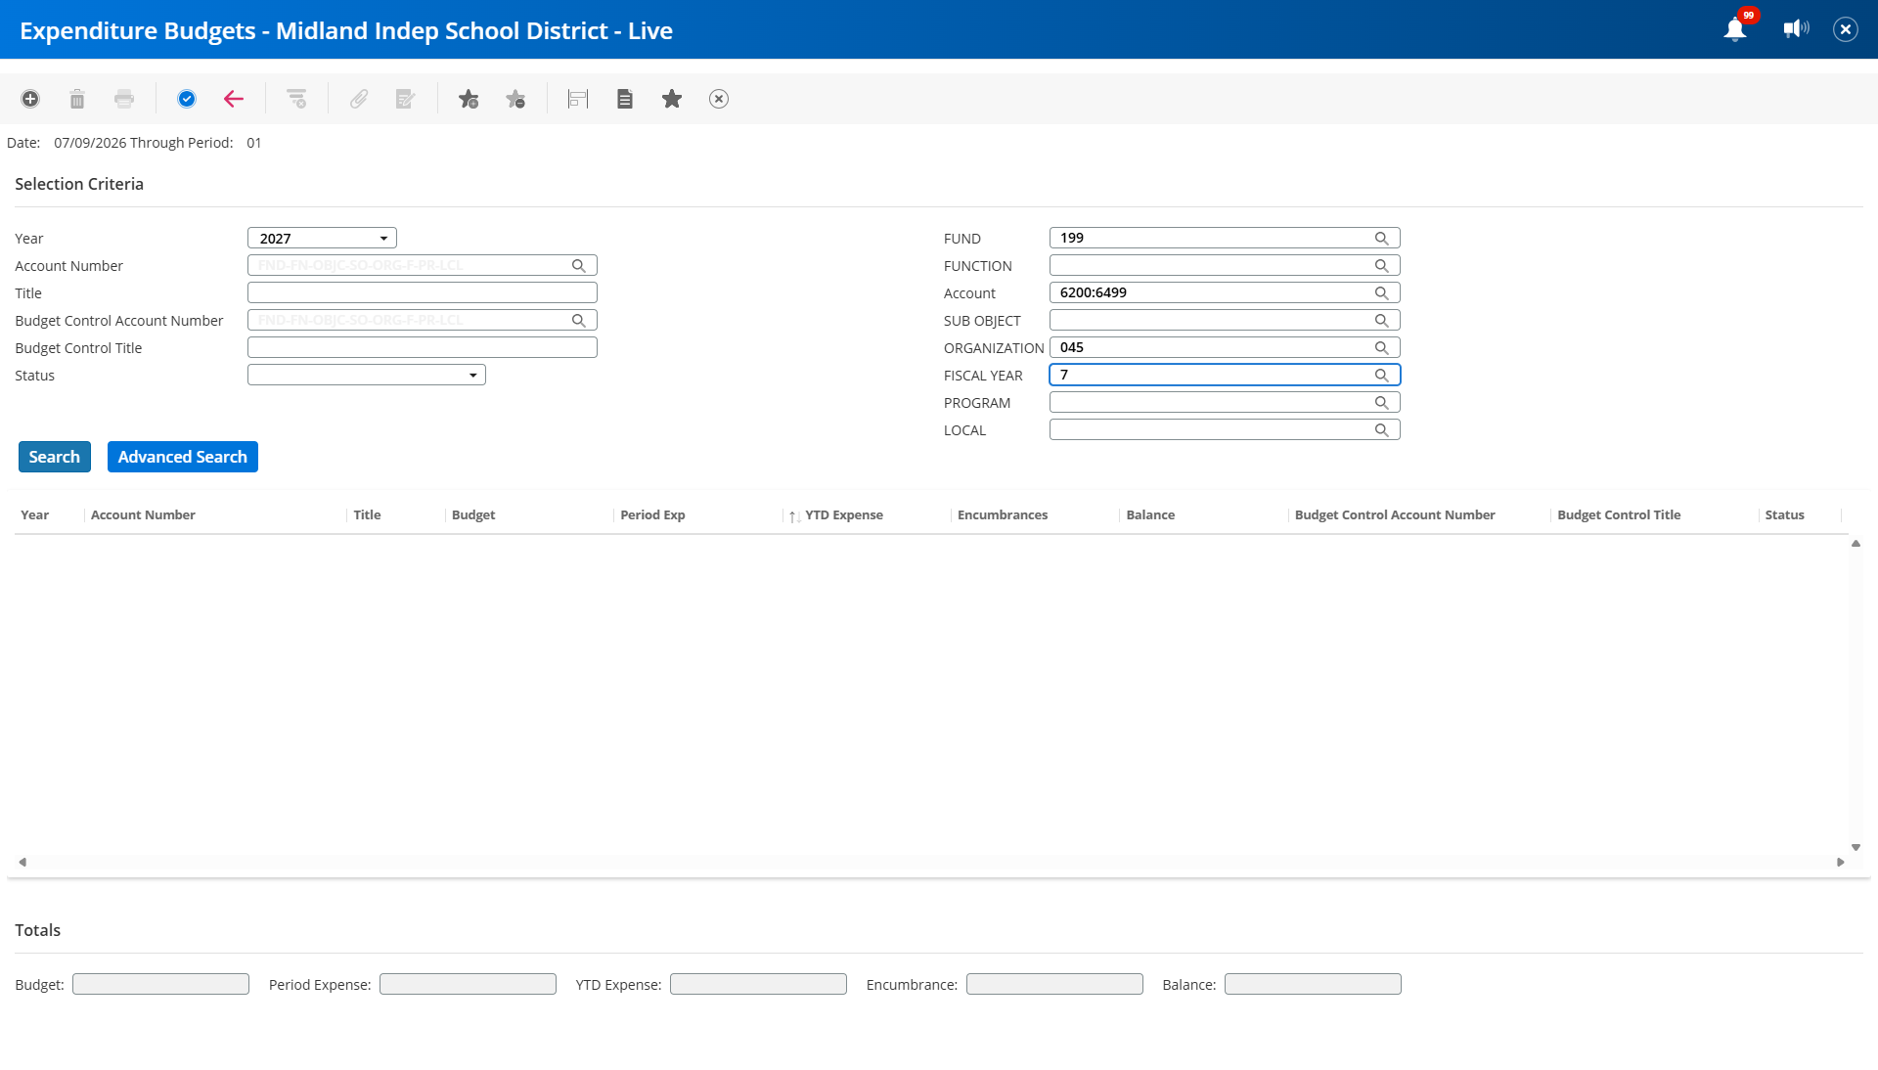Screen dimensions: 1878x1070
Task: Click the Balance column header
Action: coord(1150,515)
